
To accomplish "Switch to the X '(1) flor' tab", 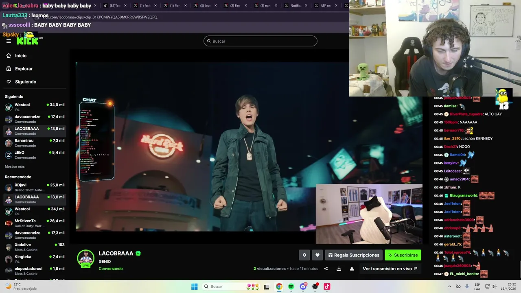I will [x=175, y=6].
